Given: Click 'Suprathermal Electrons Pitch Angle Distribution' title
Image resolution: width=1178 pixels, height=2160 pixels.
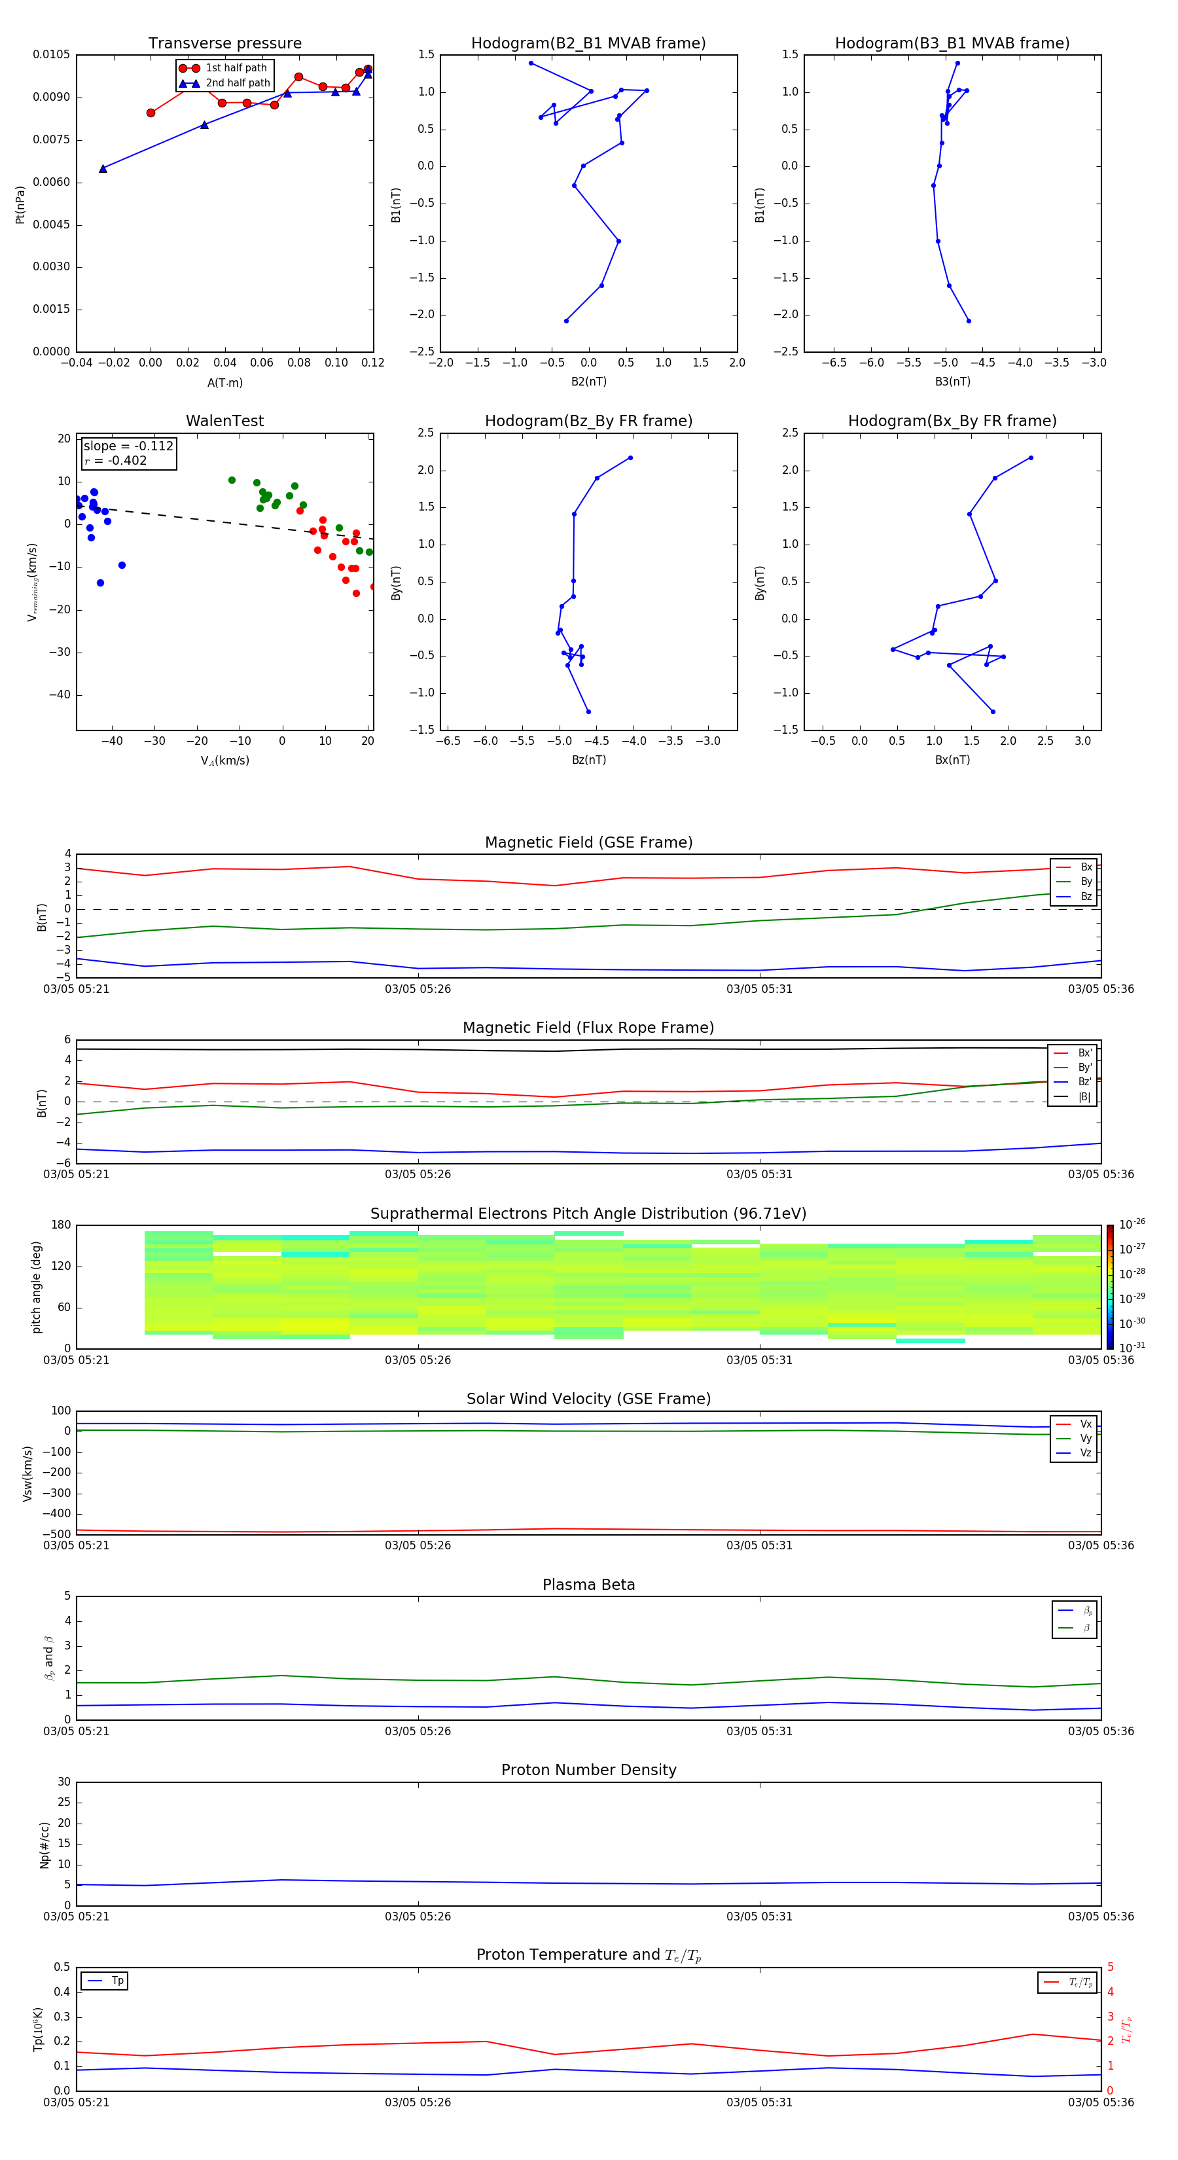Looking at the screenshot, I should click(588, 1214).
